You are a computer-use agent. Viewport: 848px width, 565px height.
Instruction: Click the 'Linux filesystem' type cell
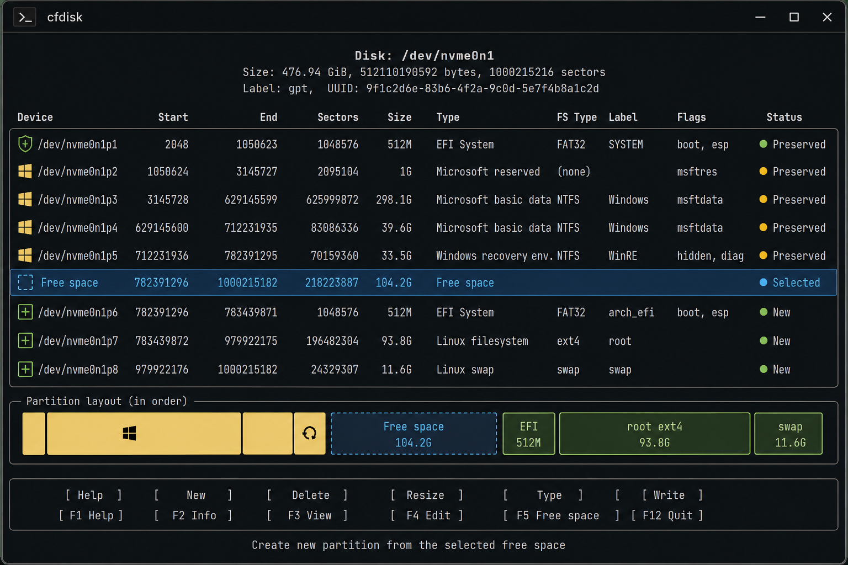pos(482,341)
